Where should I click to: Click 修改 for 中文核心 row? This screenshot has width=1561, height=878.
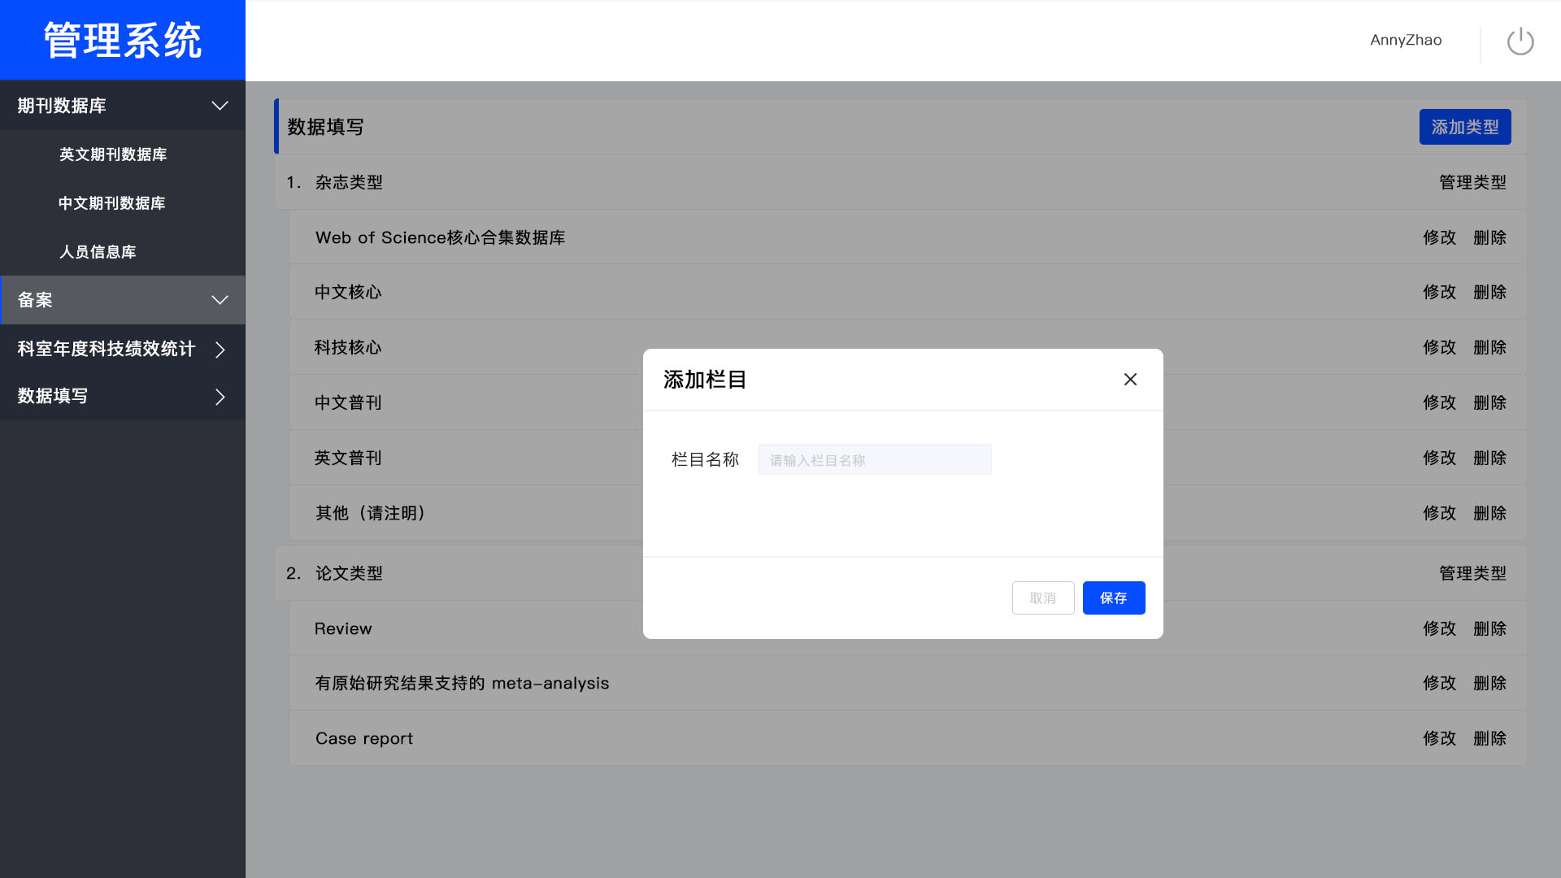[1439, 293]
